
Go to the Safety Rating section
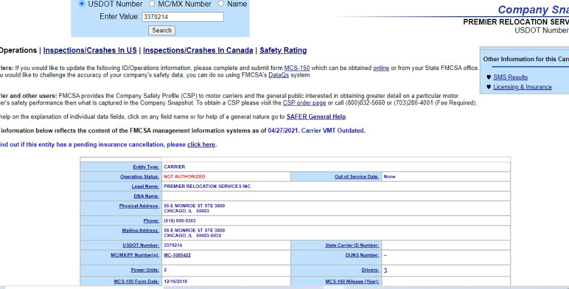click(x=283, y=51)
